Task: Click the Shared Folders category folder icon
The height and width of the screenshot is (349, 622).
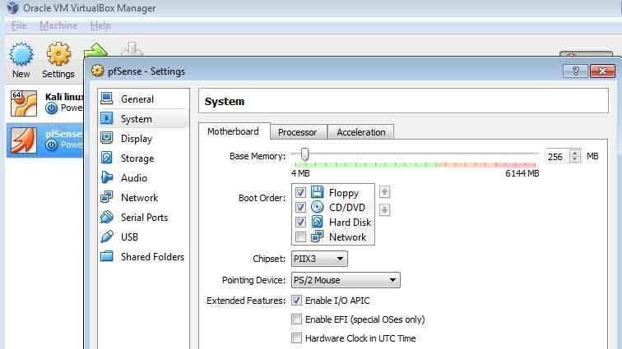Action: point(107,256)
